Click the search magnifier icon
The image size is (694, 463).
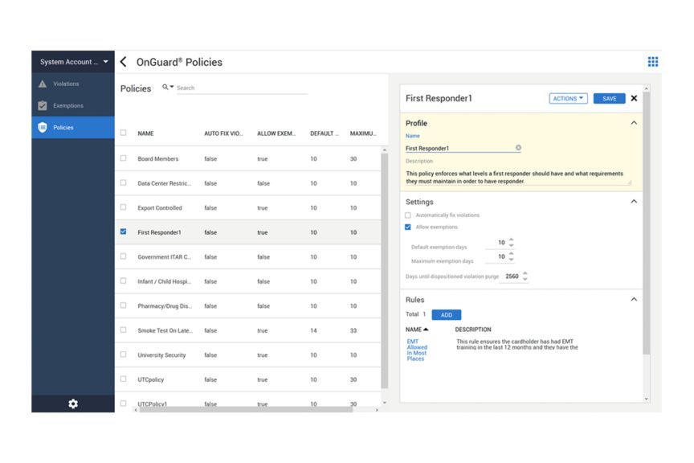165,88
